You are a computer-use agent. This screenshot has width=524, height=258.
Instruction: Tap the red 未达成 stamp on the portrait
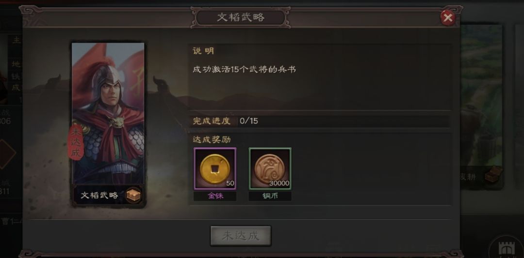tap(76, 143)
